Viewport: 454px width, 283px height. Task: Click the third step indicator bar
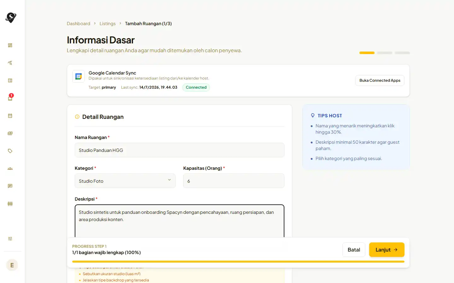click(x=402, y=53)
